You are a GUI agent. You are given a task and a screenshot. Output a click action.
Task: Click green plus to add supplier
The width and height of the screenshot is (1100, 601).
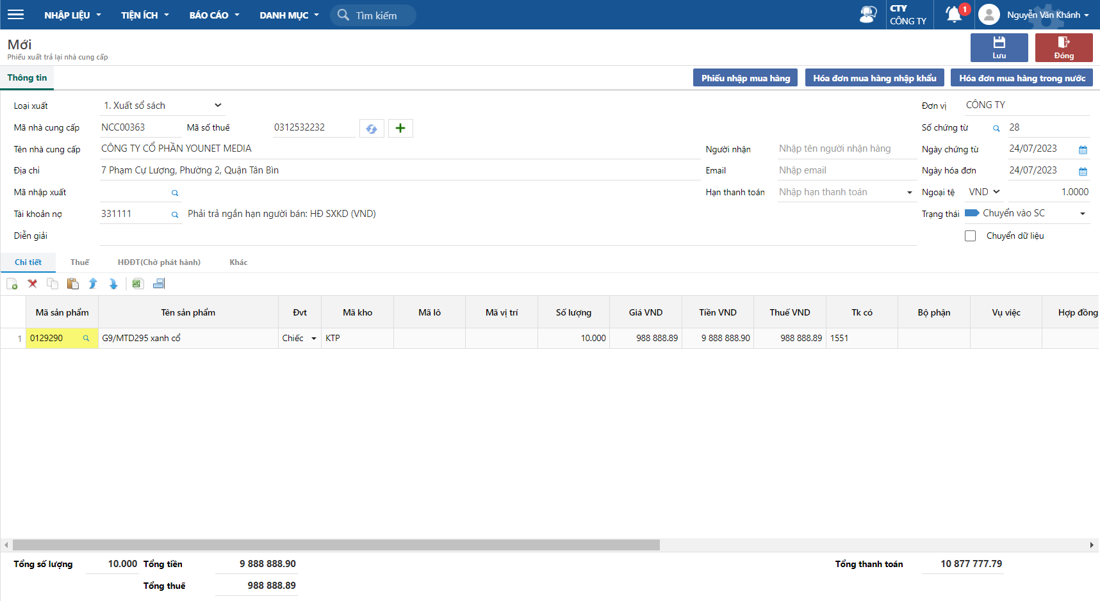pos(400,128)
